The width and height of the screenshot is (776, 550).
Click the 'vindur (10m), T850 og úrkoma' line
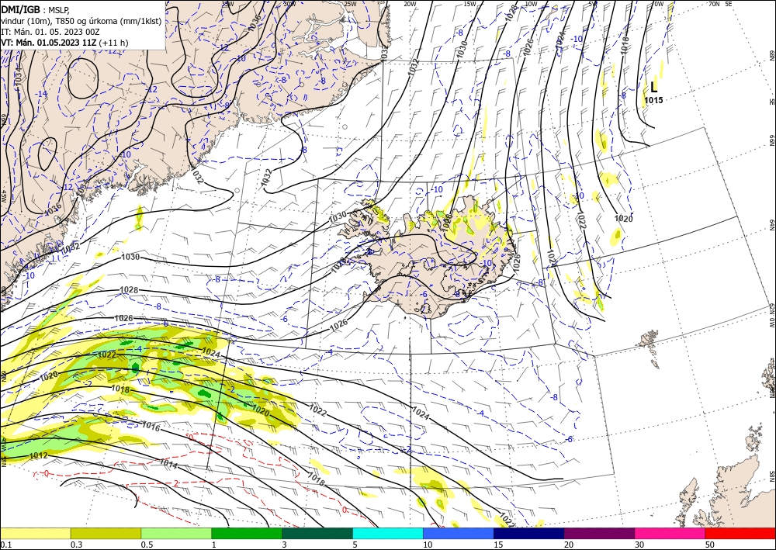81,21
